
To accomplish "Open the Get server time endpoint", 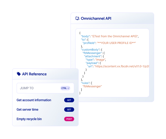I will [27, 110].
